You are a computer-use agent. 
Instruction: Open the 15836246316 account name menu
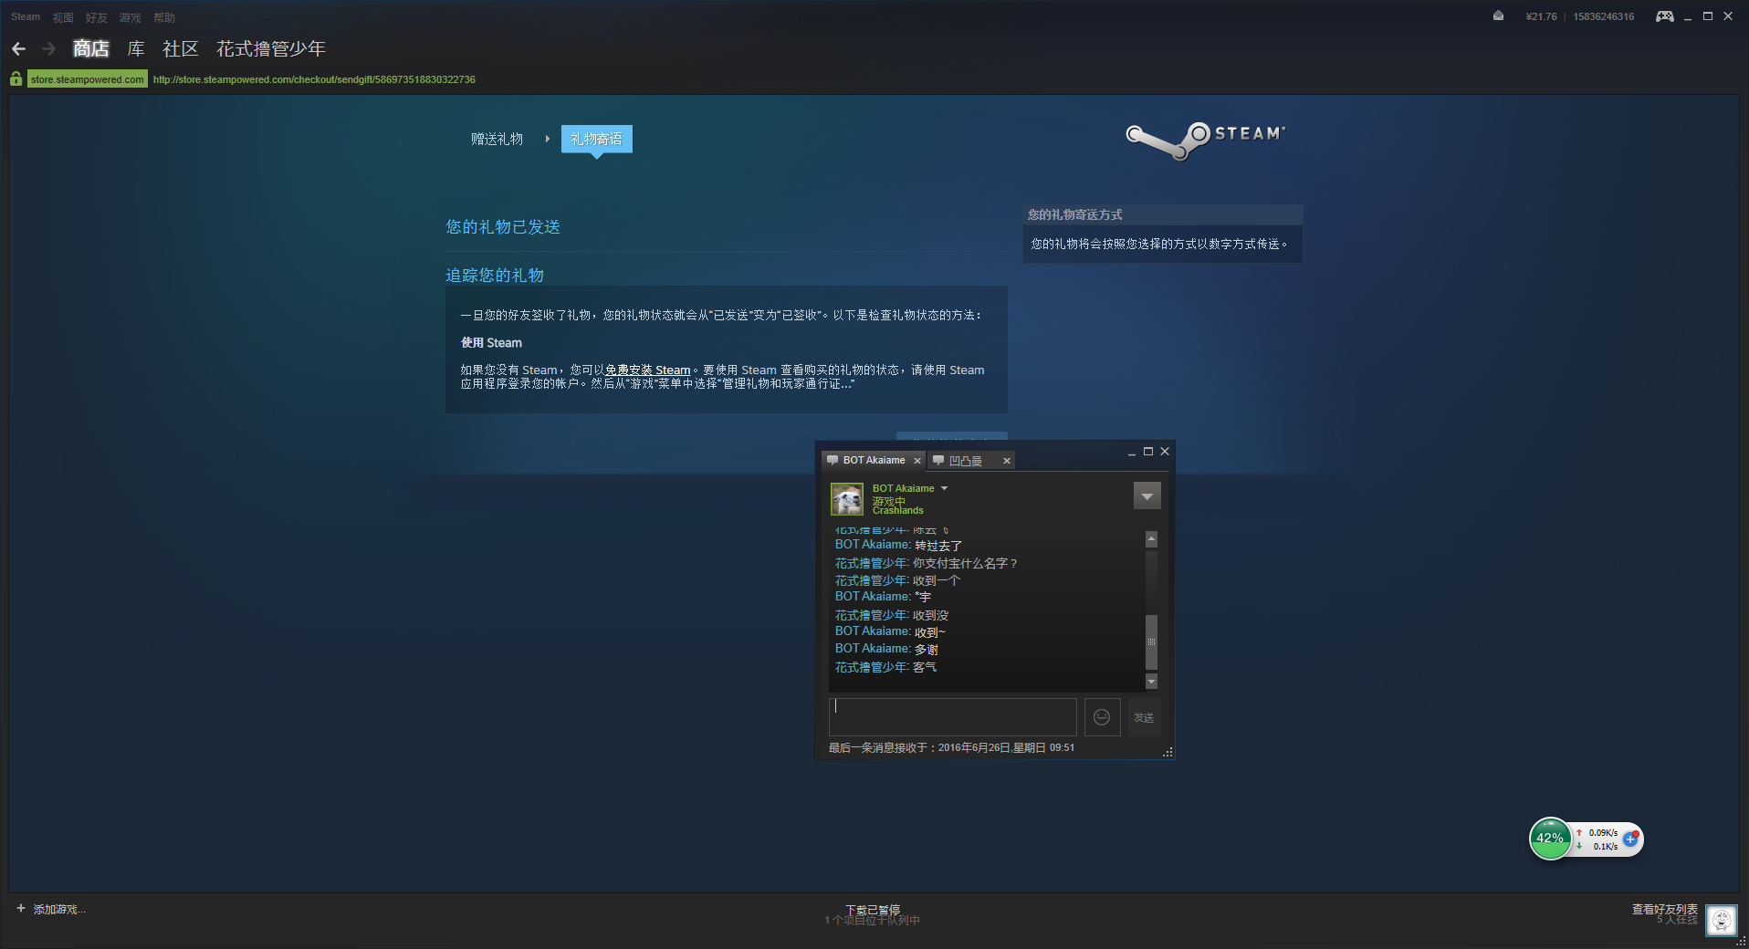(x=1604, y=16)
